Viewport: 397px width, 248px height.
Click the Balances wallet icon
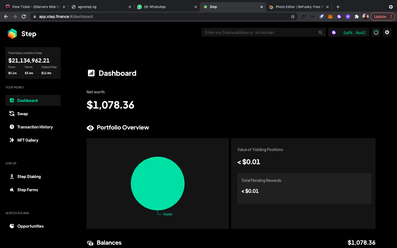pos(90,243)
